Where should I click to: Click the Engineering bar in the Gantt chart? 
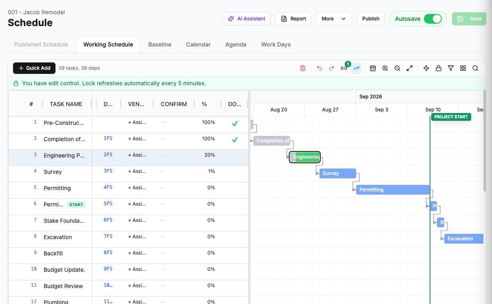click(305, 157)
